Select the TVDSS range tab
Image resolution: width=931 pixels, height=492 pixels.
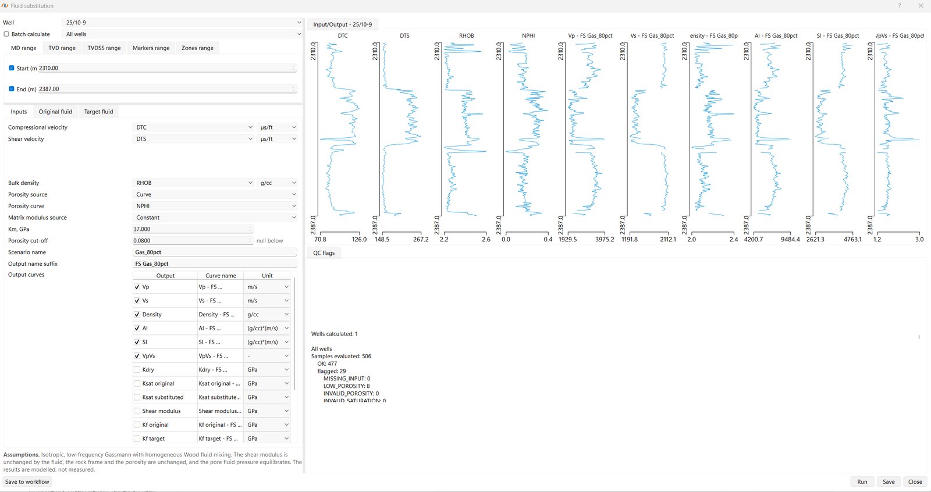pos(104,48)
